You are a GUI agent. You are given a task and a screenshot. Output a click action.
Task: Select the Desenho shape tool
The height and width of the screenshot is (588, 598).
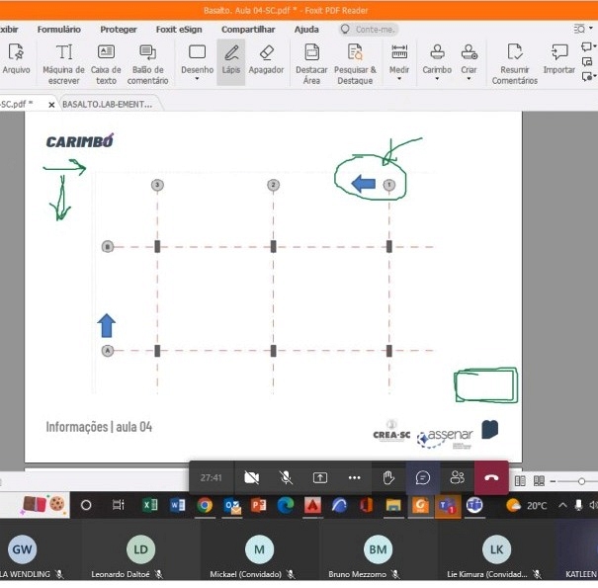coord(197,58)
